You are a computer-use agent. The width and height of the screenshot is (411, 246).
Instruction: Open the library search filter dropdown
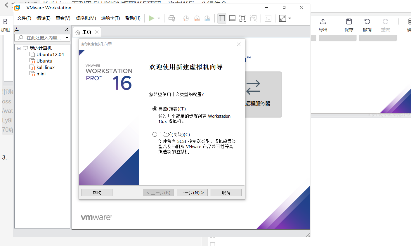(67, 38)
